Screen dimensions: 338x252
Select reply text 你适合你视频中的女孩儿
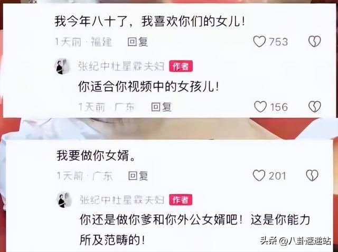(x=148, y=87)
